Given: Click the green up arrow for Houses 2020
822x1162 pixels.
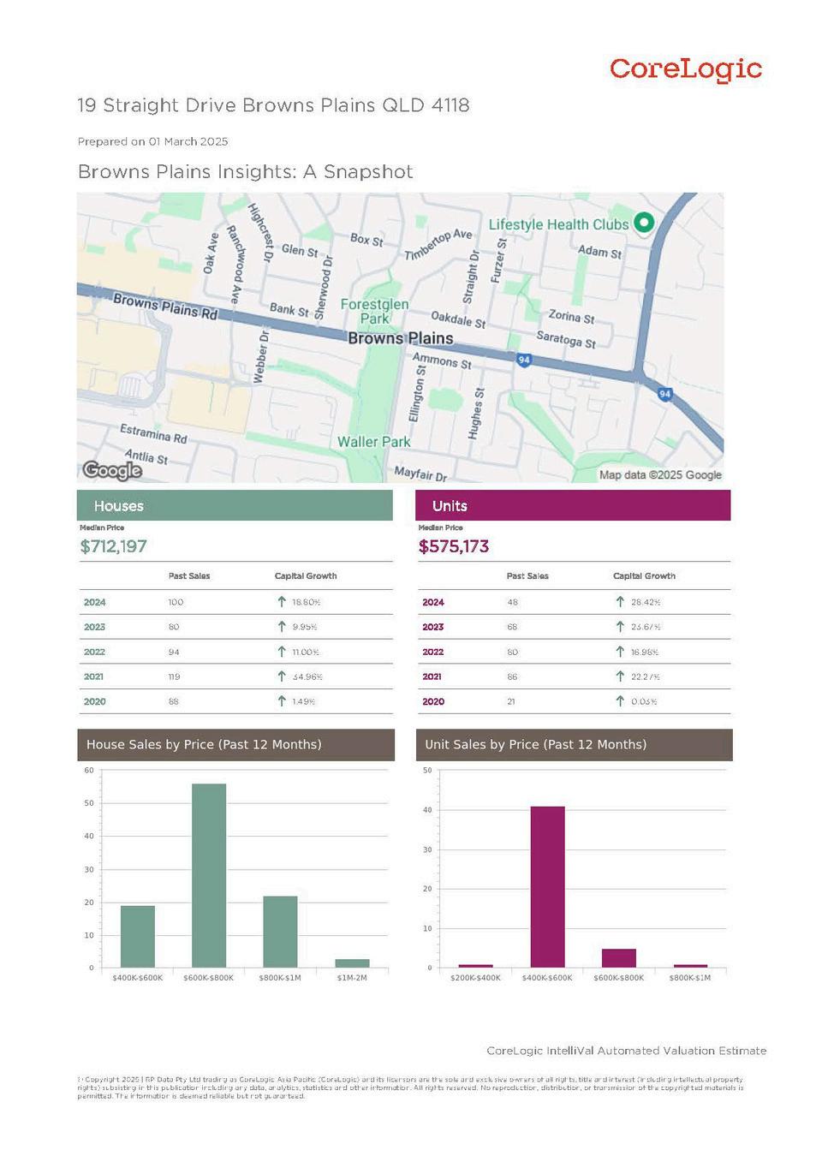Looking at the screenshot, I should 282,701.
